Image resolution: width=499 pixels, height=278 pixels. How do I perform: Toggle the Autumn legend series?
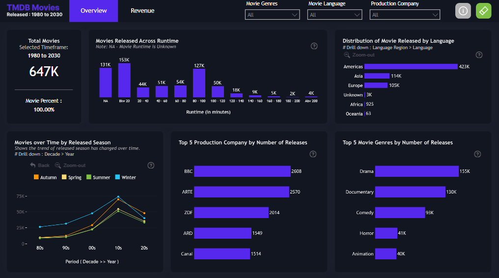coord(45,177)
